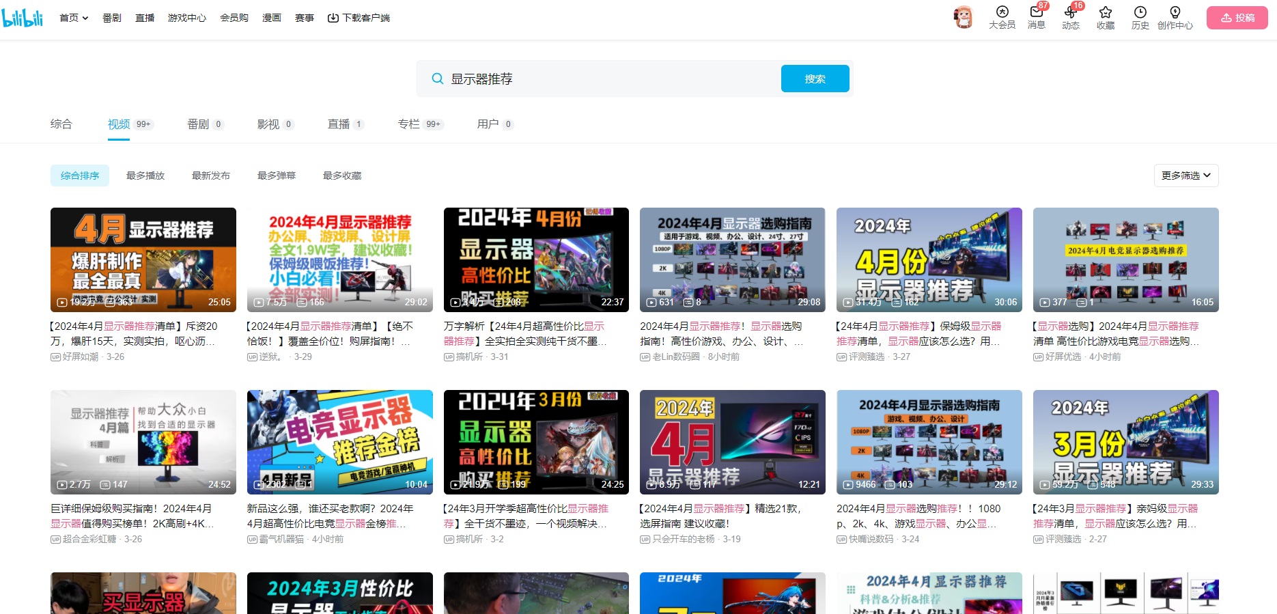Viewport: 1277px width, 614px height.
Task: Open thumbnail of 24:52 video 4月篇
Action: 143,442
